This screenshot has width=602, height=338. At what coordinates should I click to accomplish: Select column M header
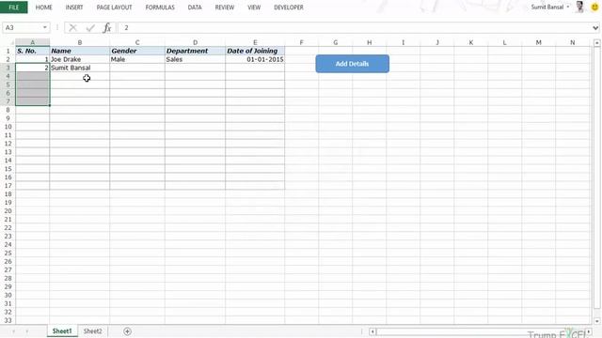538,42
